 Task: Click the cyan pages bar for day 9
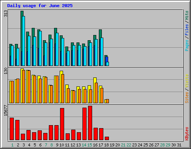coord(57,49)
